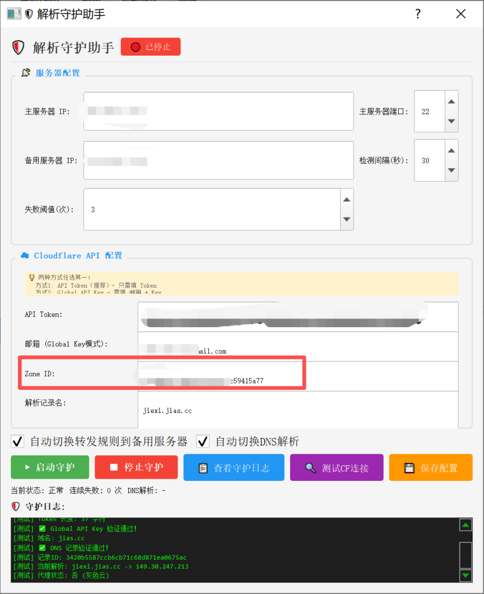Viewport: 484px width, 594px height.
Task: Test connection with 测试CF连接 button
Action: (x=337, y=468)
